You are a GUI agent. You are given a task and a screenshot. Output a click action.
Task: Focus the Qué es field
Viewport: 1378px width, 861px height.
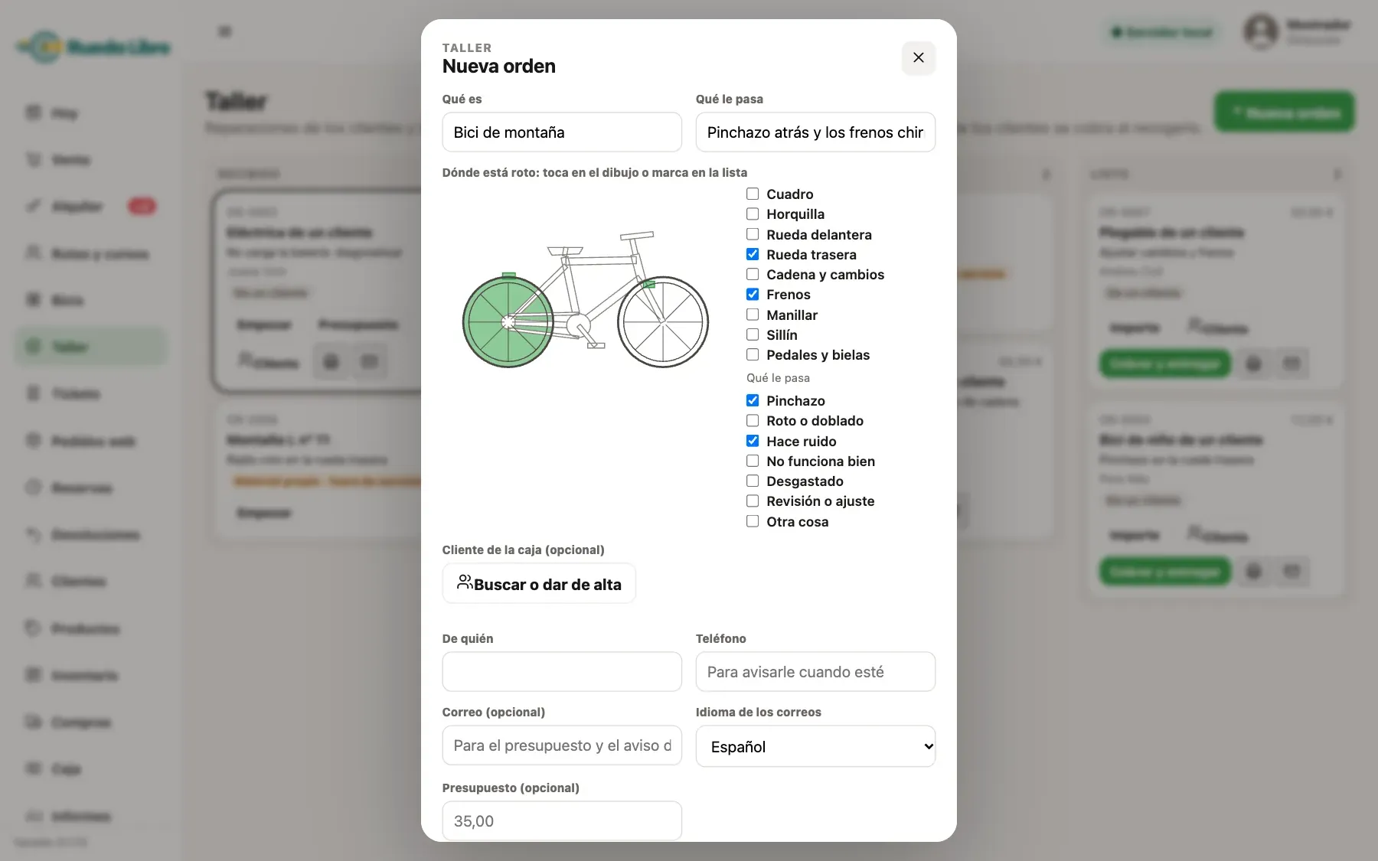562,132
